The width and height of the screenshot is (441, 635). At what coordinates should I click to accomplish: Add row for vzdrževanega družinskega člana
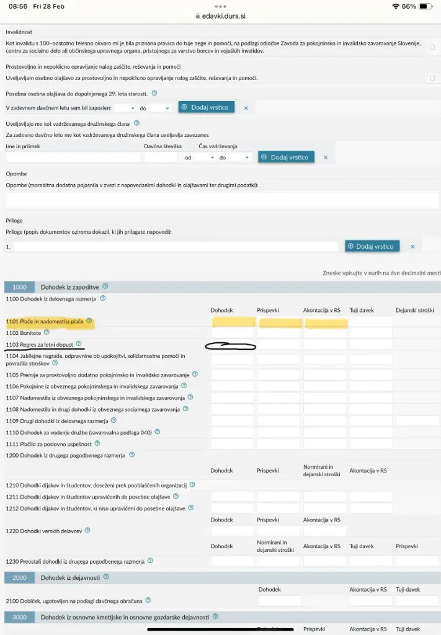(287, 158)
